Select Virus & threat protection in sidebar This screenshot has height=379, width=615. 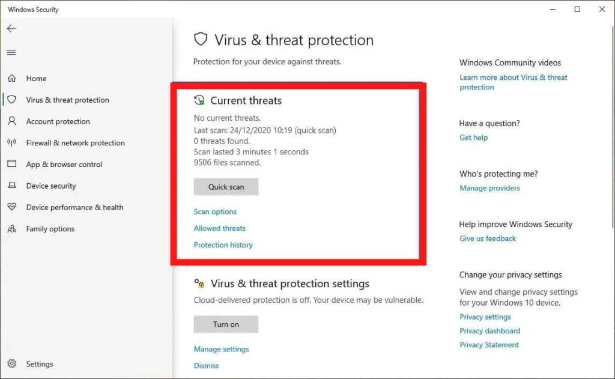(x=67, y=100)
